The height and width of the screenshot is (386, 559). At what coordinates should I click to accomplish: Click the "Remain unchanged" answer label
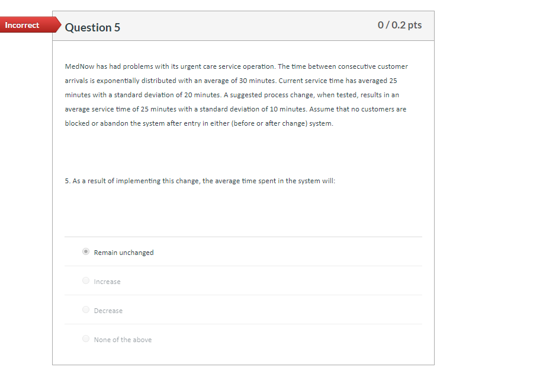click(123, 252)
